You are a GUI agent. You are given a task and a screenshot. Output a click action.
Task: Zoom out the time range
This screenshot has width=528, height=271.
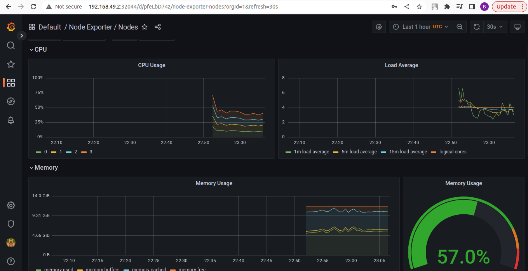[460, 27]
